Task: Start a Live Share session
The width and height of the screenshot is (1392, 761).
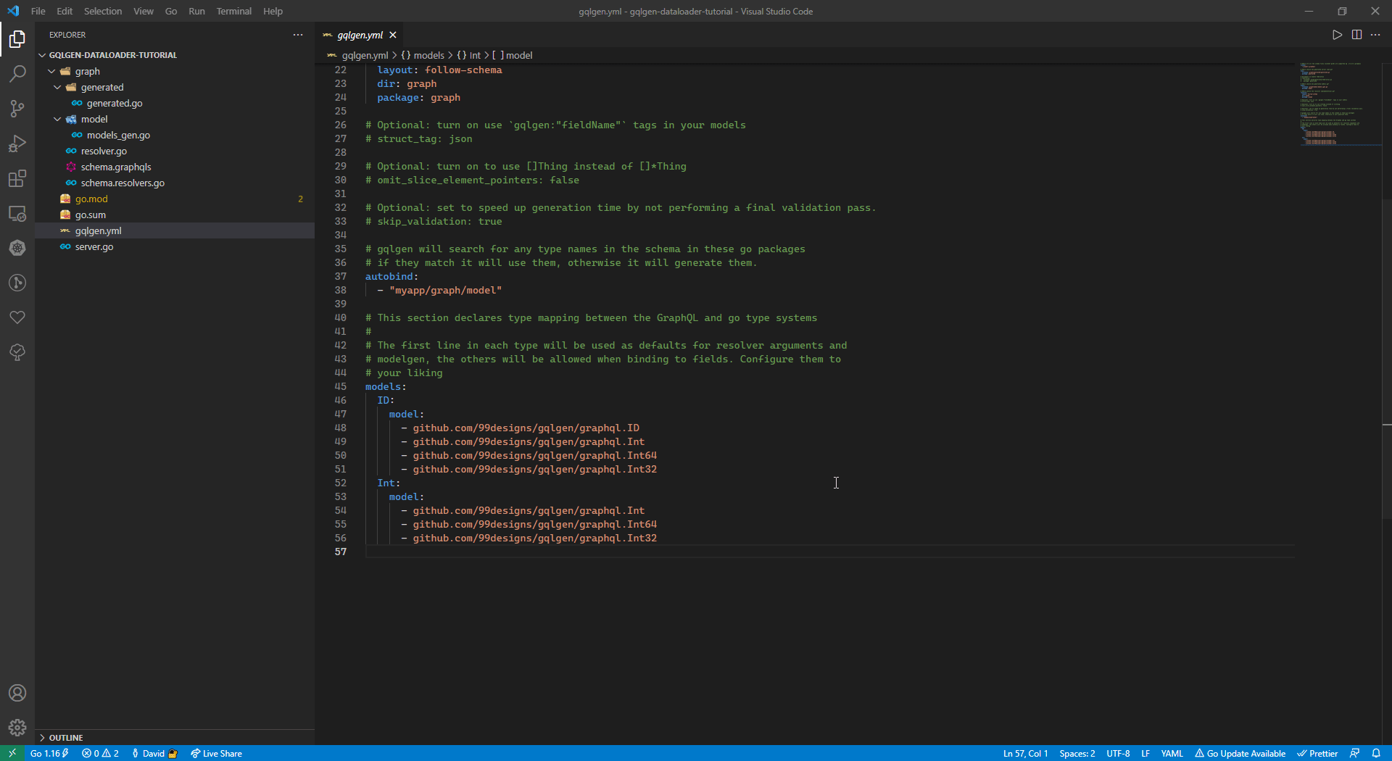Action: click(216, 753)
